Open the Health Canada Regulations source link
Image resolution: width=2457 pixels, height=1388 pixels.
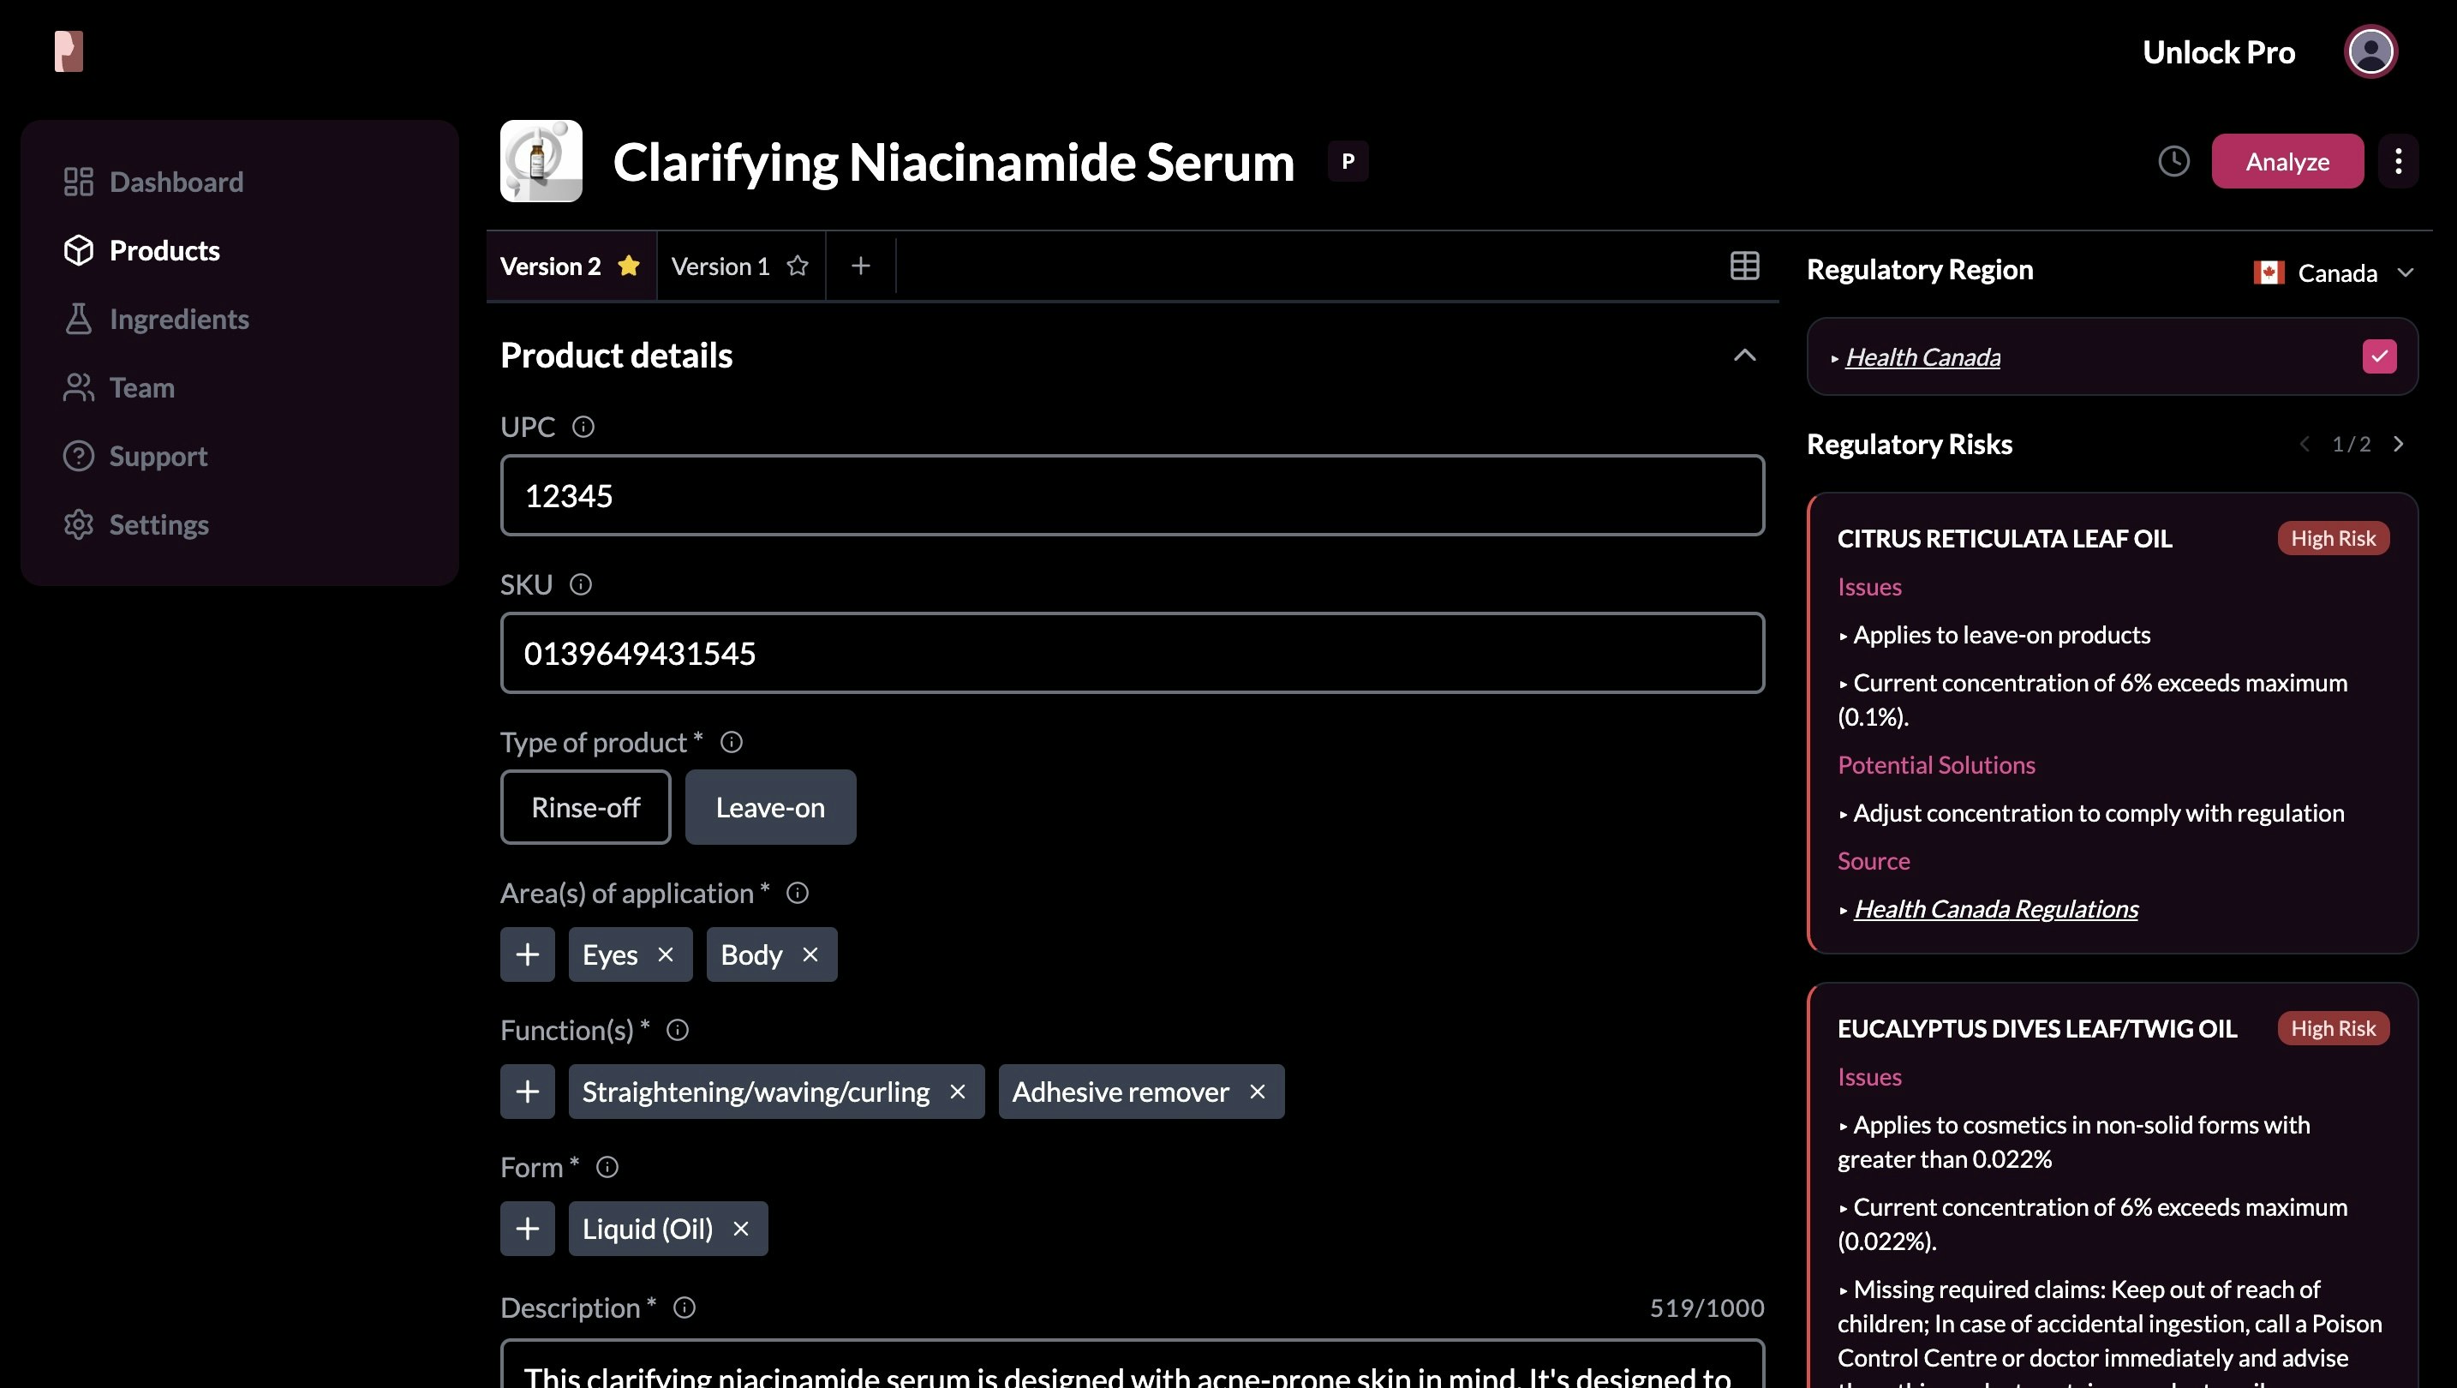click(x=1996, y=907)
